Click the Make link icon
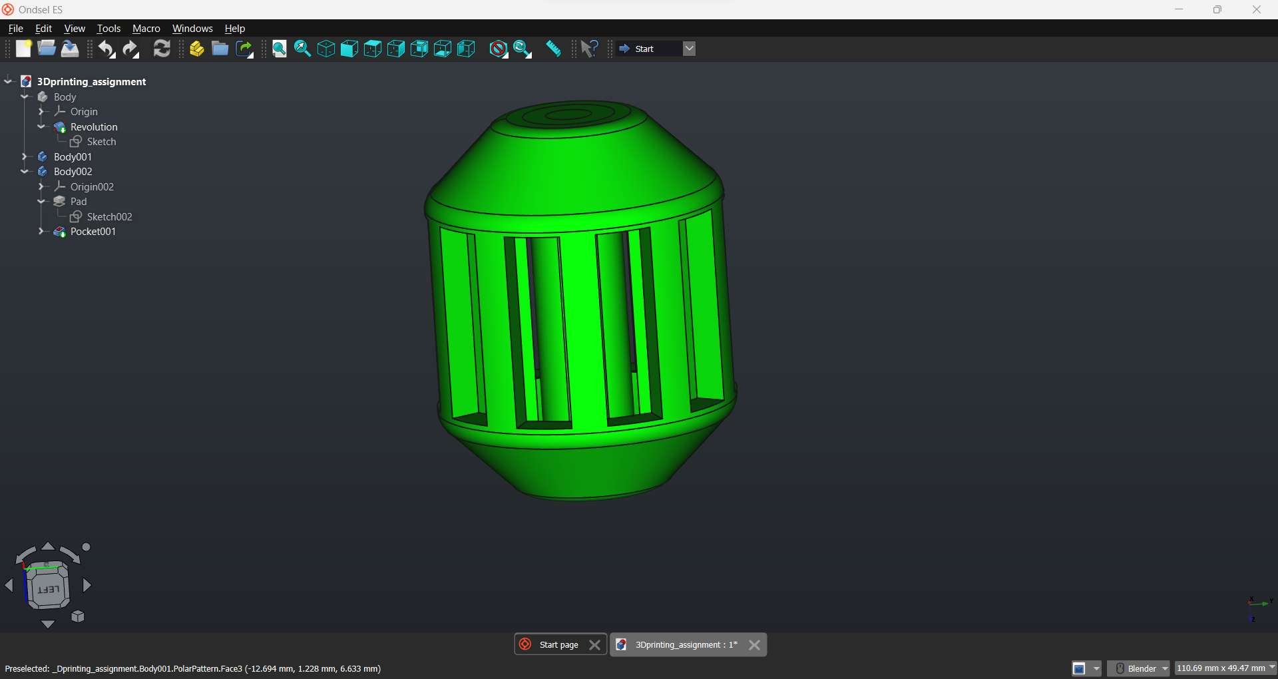The image size is (1278, 679). [245, 49]
